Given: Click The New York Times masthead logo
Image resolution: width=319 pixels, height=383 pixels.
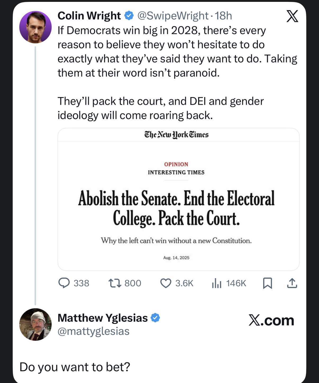Looking at the screenshot, I should 176,135.
